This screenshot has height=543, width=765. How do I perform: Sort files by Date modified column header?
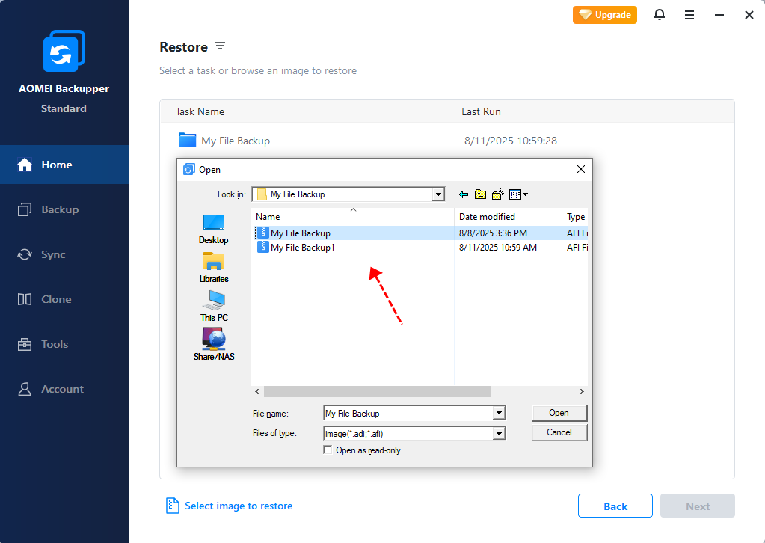[x=508, y=217]
